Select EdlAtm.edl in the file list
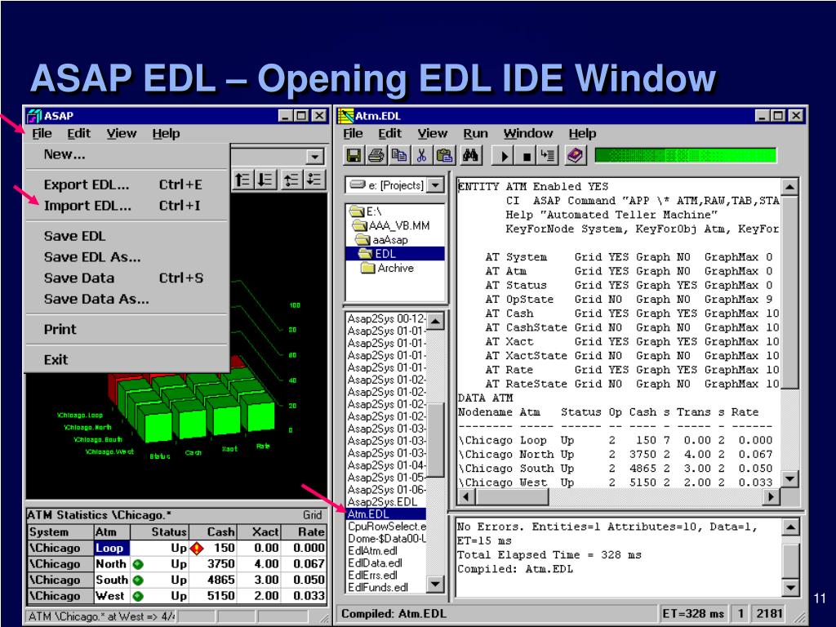836x627 pixels. click(x=386, y=551)
